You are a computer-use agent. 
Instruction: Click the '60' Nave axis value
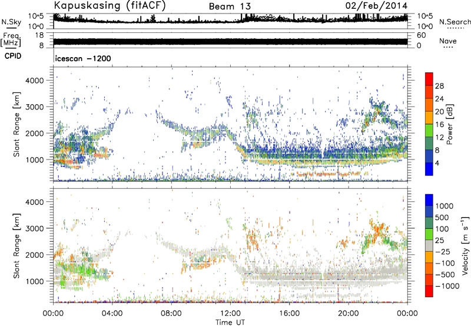[x=422, y=35]
